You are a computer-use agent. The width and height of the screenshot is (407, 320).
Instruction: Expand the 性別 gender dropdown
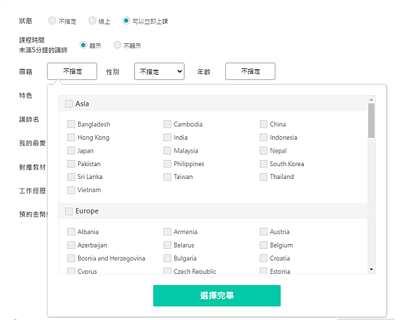pyautogui.click(x=159, y=71)
